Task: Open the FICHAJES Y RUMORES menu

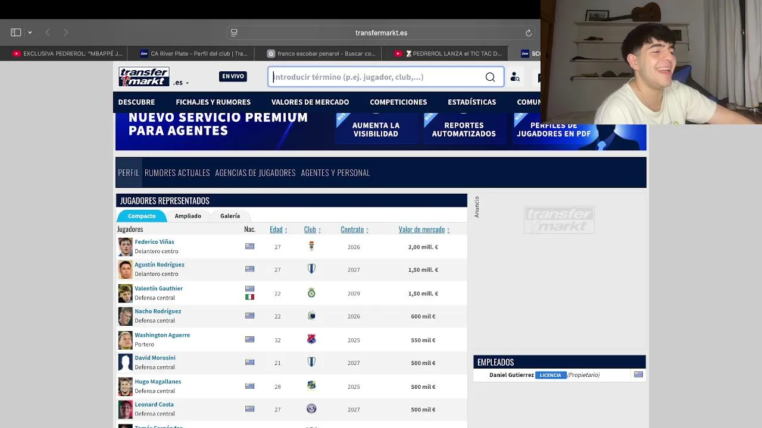Action: (x=213, y=102)
